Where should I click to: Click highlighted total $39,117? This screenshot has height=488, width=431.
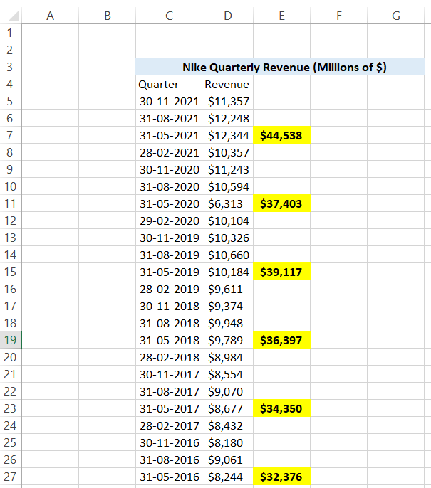(281, 272)
